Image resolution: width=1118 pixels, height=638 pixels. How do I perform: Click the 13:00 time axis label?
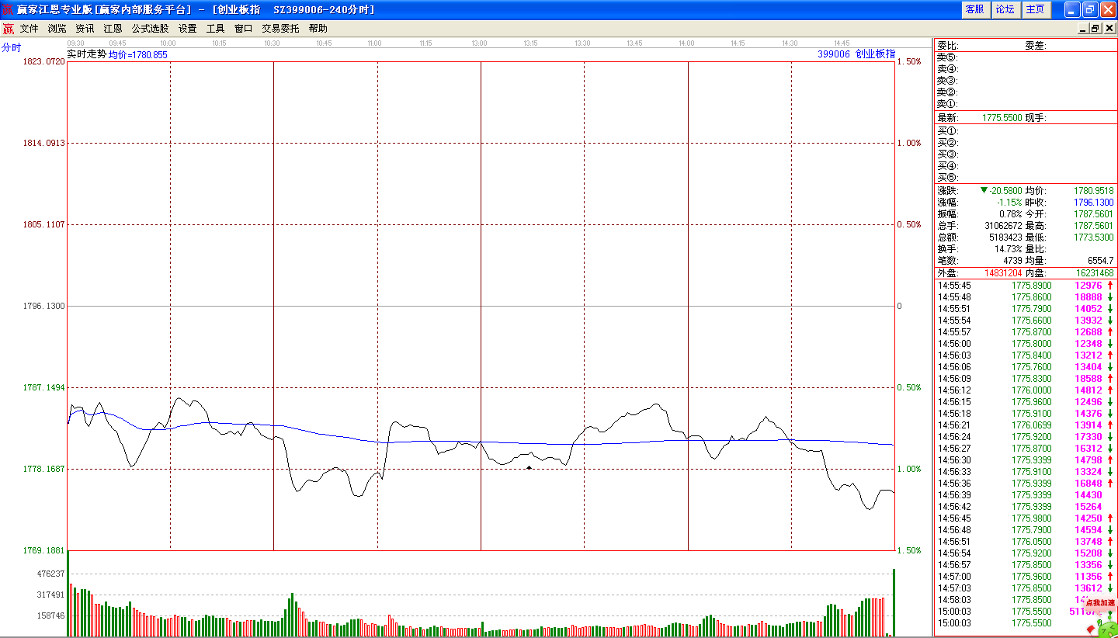coord(480,43)
